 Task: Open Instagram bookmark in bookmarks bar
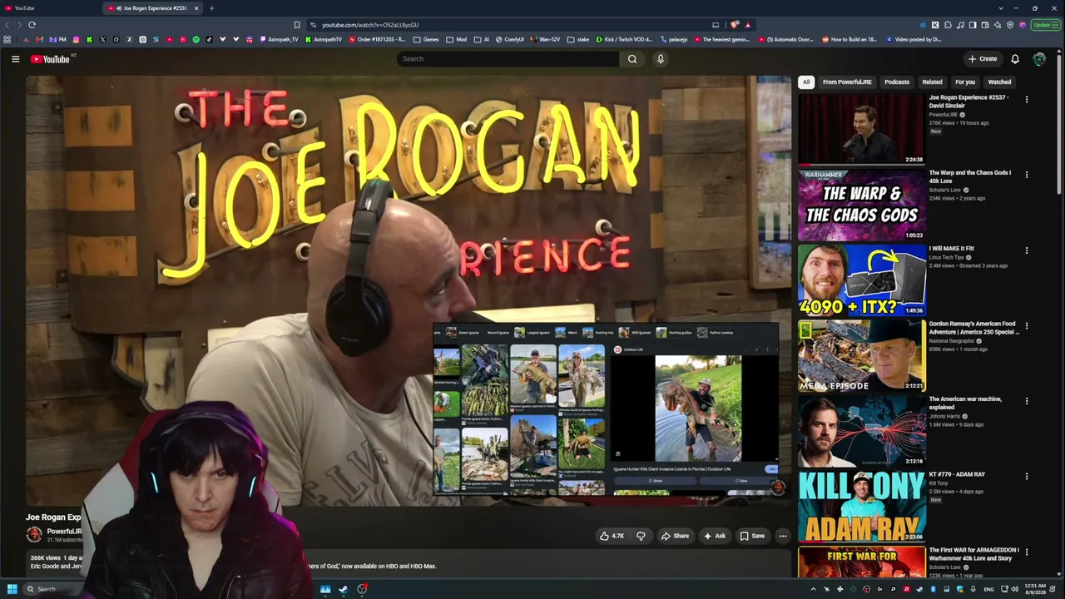pos(76,39)
